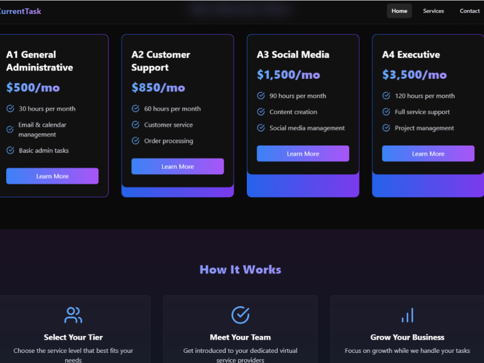
Task: Open the Services nav item
Action: 433,11
